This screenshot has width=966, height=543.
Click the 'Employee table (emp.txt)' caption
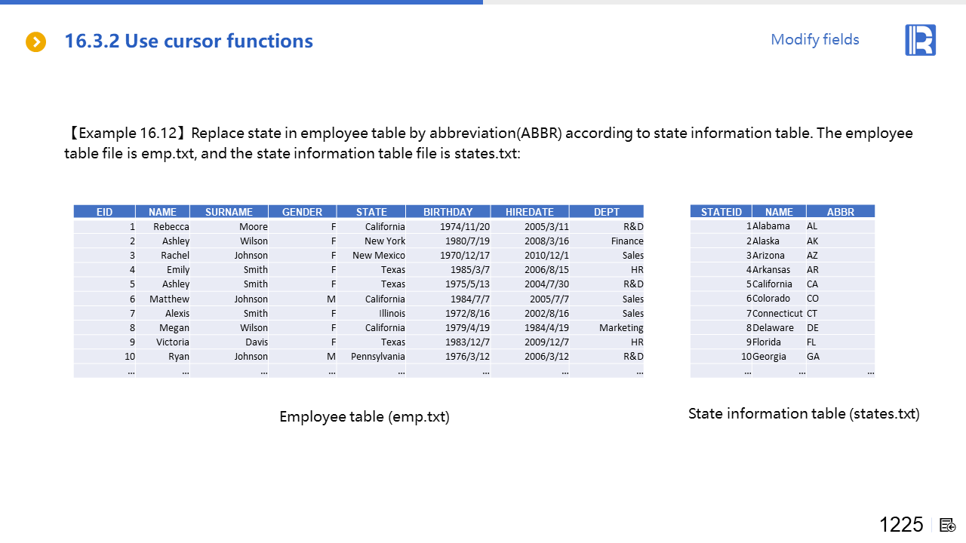(x=364, y=417)
